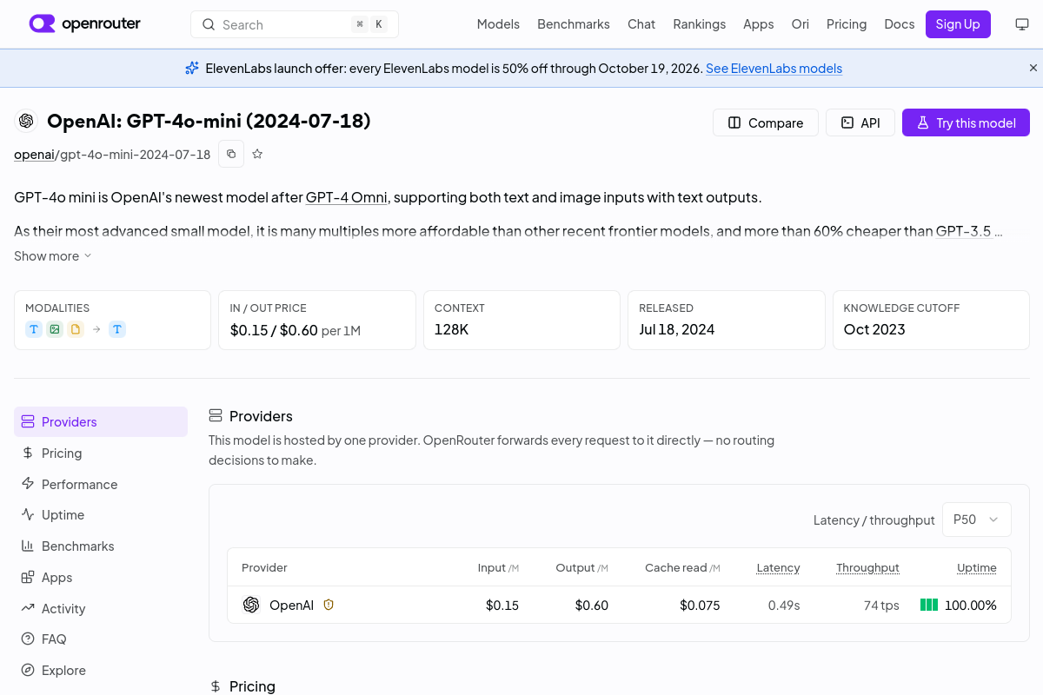Favorite this model with the star icon
The image size is (1043, 695).
257,154
